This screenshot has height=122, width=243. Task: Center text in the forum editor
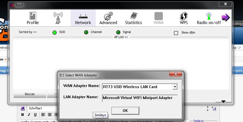(x=50, y=115)
